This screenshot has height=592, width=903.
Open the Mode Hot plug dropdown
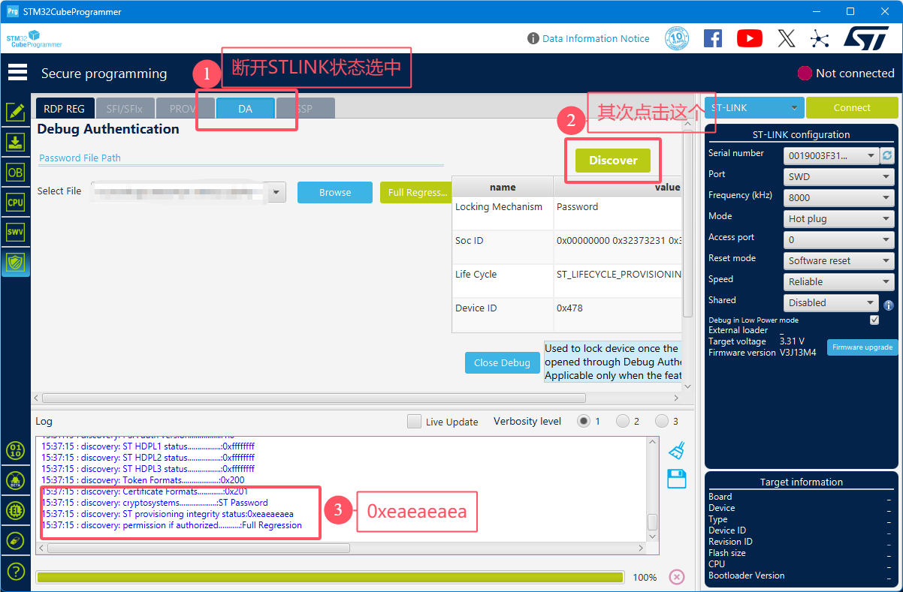coord(838,218)
